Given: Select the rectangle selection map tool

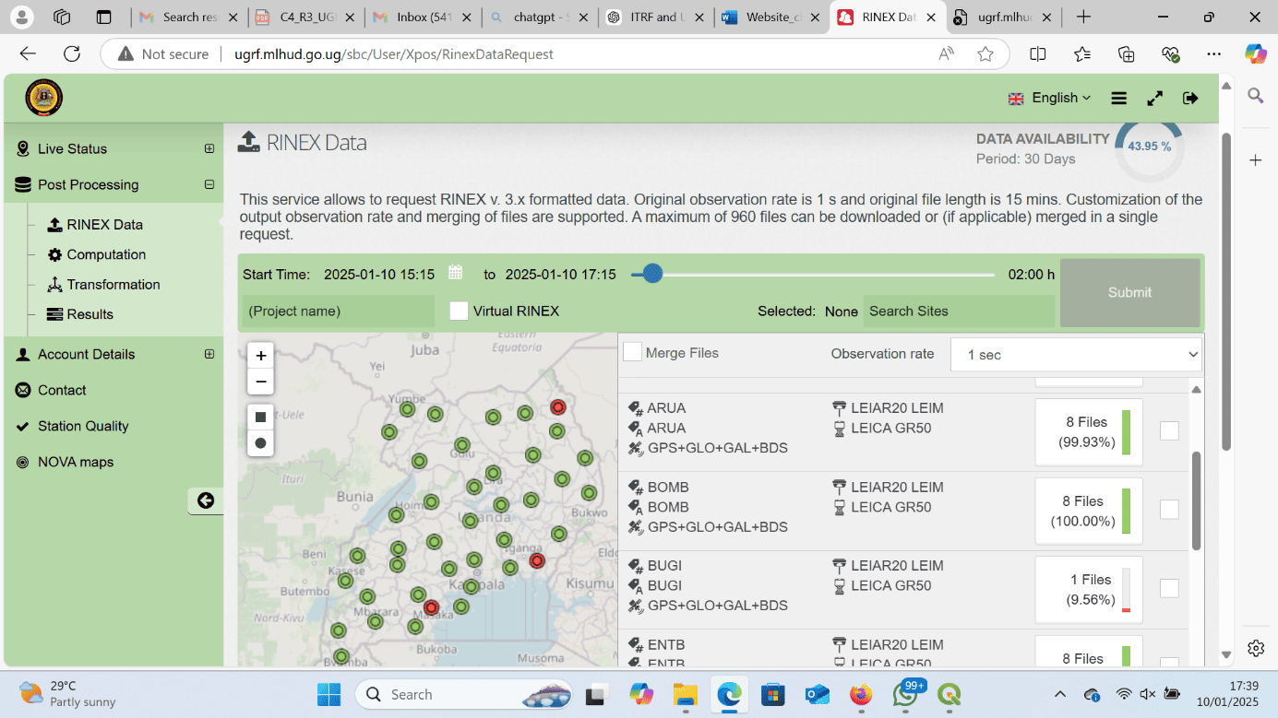Looking at the screenshot, I should click(x=261, y=418).
